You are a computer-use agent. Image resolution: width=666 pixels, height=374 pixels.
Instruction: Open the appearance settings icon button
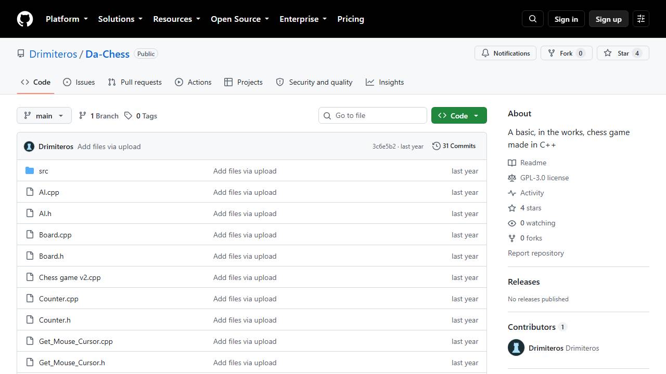tap(641, 19)
